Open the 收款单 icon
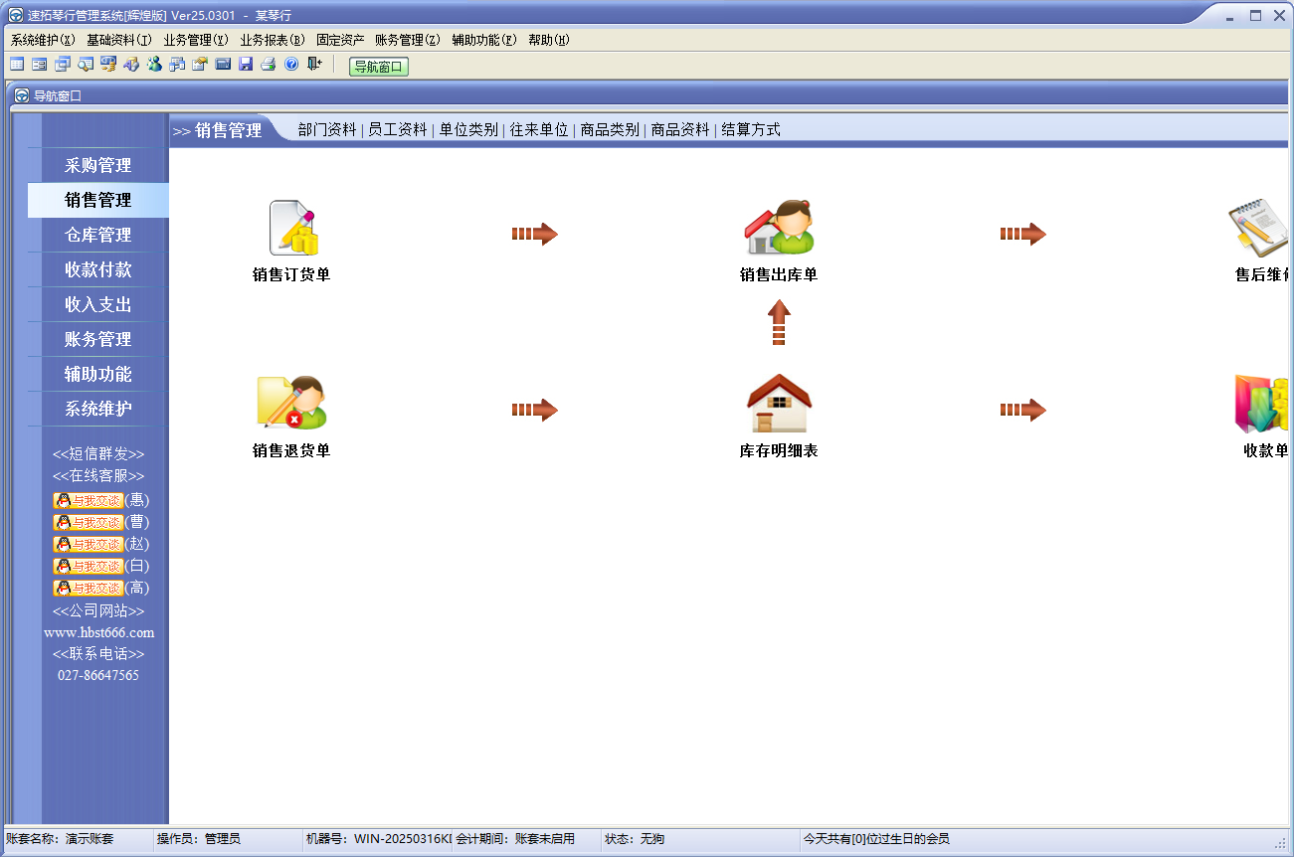The width and height of the screenshot is (1294, 857). click(1261, 404)
